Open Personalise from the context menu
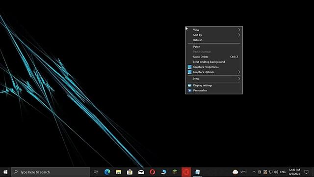This screenshot has height=177, width=314. coord(214,90)
